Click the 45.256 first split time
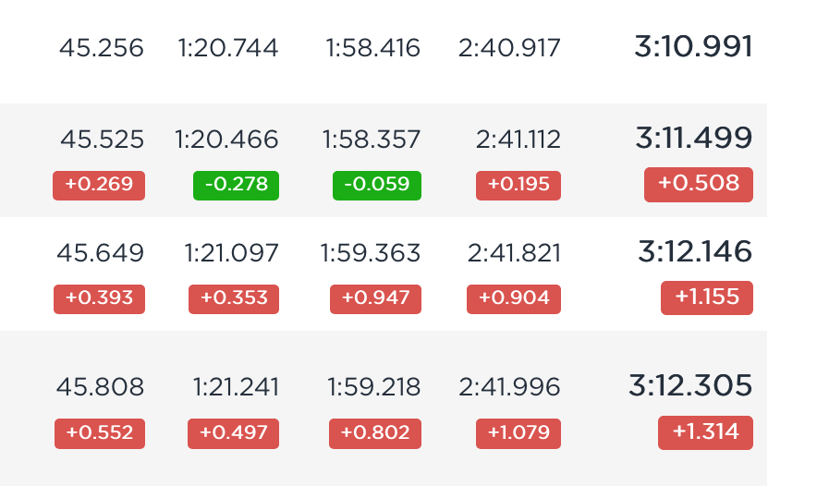This screenshot has height=486, width=817. coord(101,48)
